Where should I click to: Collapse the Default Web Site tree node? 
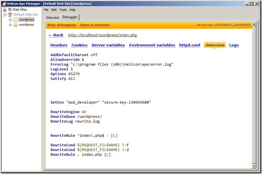(5, 14)
